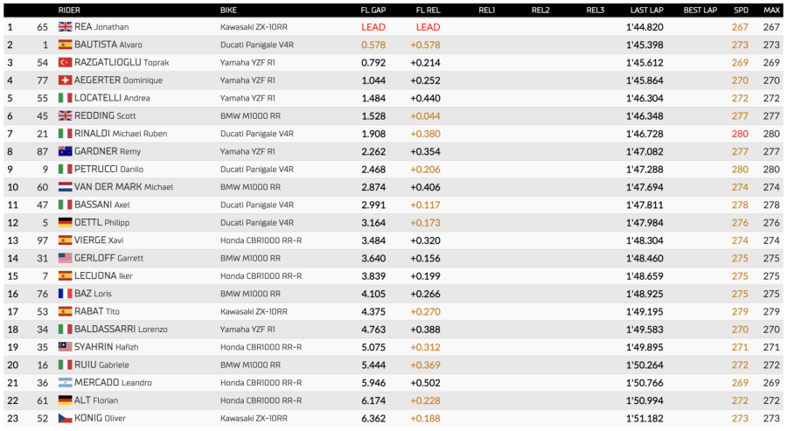The width and height of the screenshot is (787, 431).
Task: Click the BIKE column header
Action: coord(228,10)
